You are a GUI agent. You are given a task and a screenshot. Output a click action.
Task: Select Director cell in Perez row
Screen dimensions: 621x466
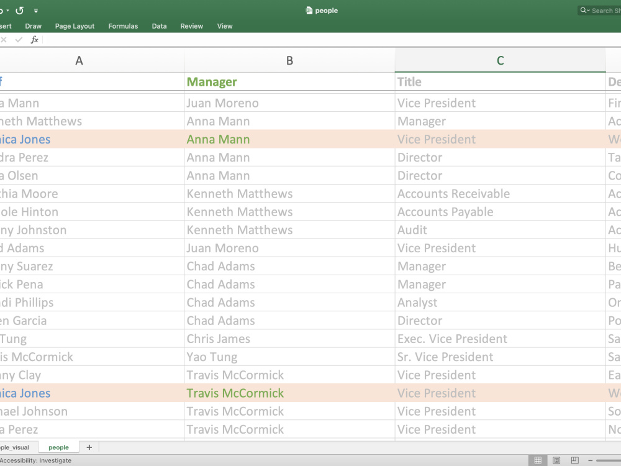(500, 157)
